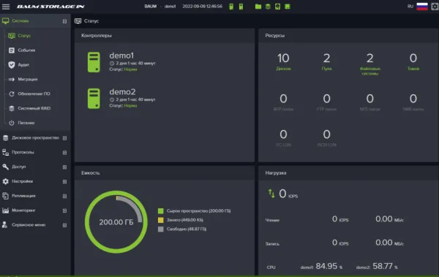Click the Сервисное меню person icon
This screenshot has width=439, height=277.
(x=5, y=224)
